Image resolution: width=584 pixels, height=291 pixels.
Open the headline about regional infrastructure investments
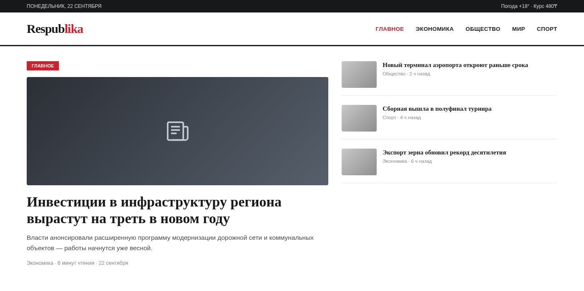(x=154, y=210)
